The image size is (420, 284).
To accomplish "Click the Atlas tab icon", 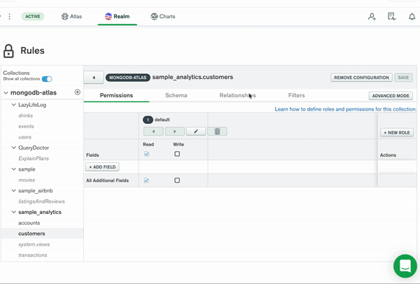I will click(x=65, y=16).
